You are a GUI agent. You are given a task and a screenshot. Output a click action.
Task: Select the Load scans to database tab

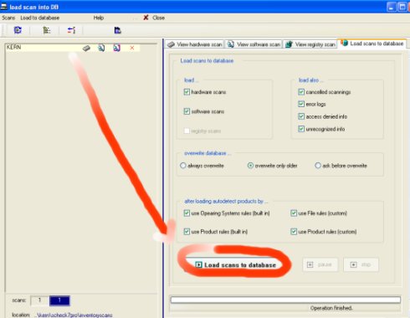point(372,44)
